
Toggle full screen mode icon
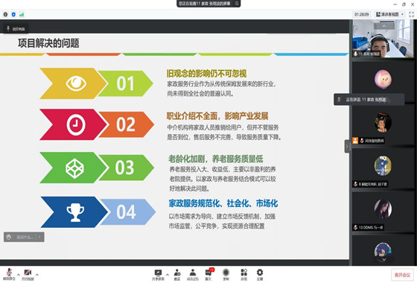411,14
